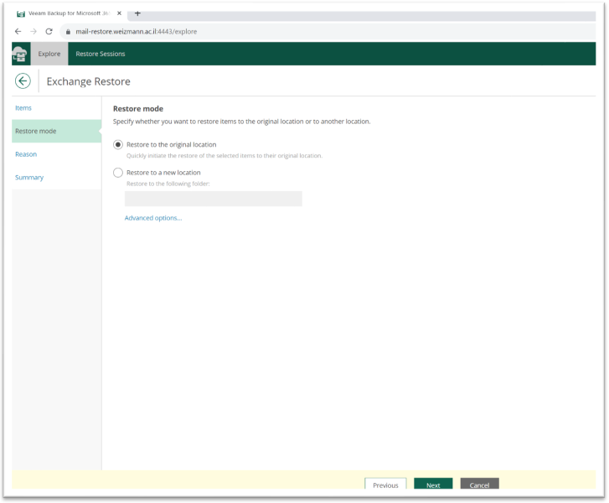The height and width of the screenshot is (503, 609).
Task: Jump to the Reason step
Action: (26, 154)
